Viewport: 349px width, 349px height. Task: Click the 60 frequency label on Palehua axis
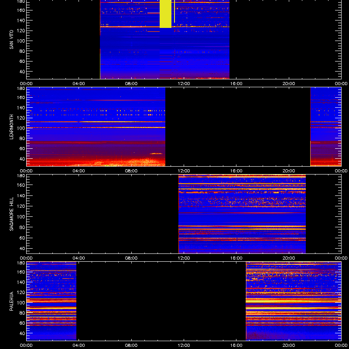point(23,323)
